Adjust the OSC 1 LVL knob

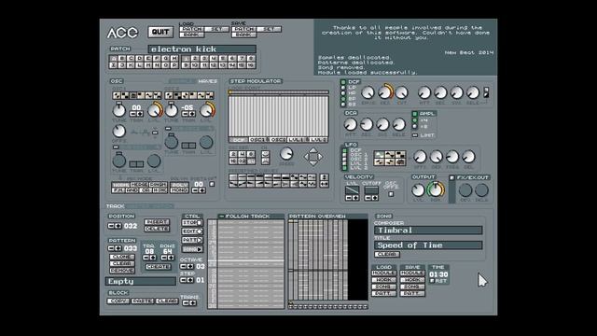click(x=154, y=110)
